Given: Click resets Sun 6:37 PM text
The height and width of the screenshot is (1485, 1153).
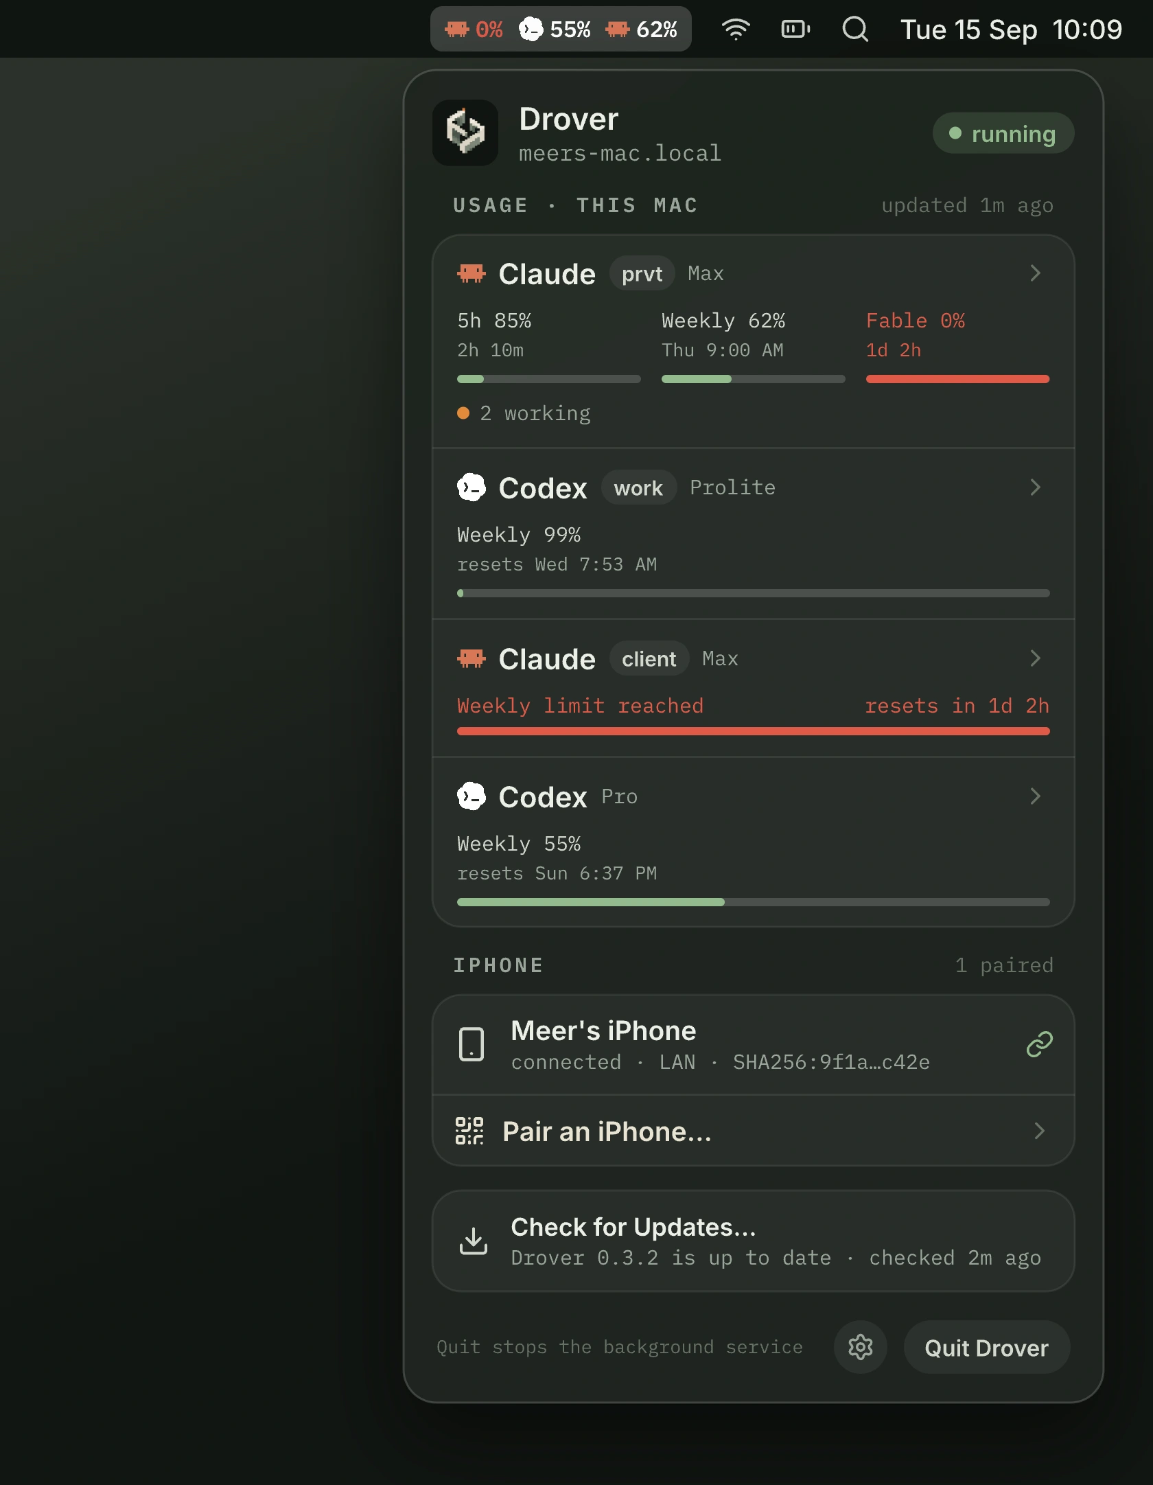Looking at the screenshot, I should tap(557, 873).
